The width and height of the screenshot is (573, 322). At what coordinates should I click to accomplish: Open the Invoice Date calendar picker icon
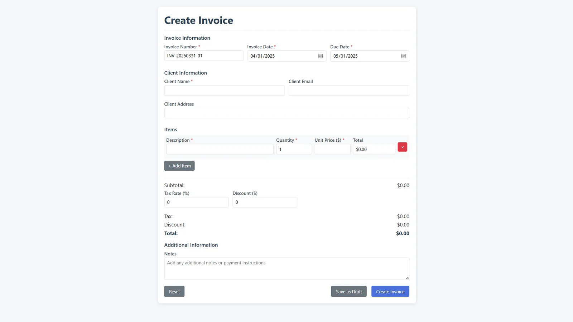click(321, 56)
